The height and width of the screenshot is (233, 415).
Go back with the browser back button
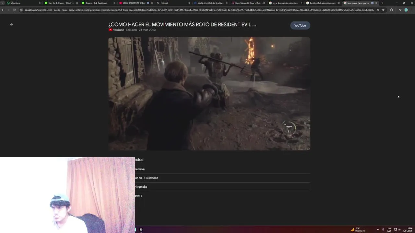(3, 10)
